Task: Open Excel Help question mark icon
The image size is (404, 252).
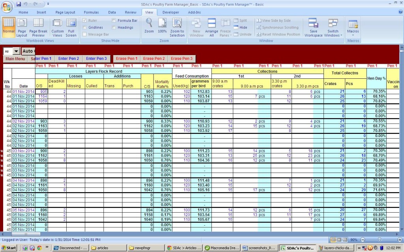Action: (x=400, y=11)
